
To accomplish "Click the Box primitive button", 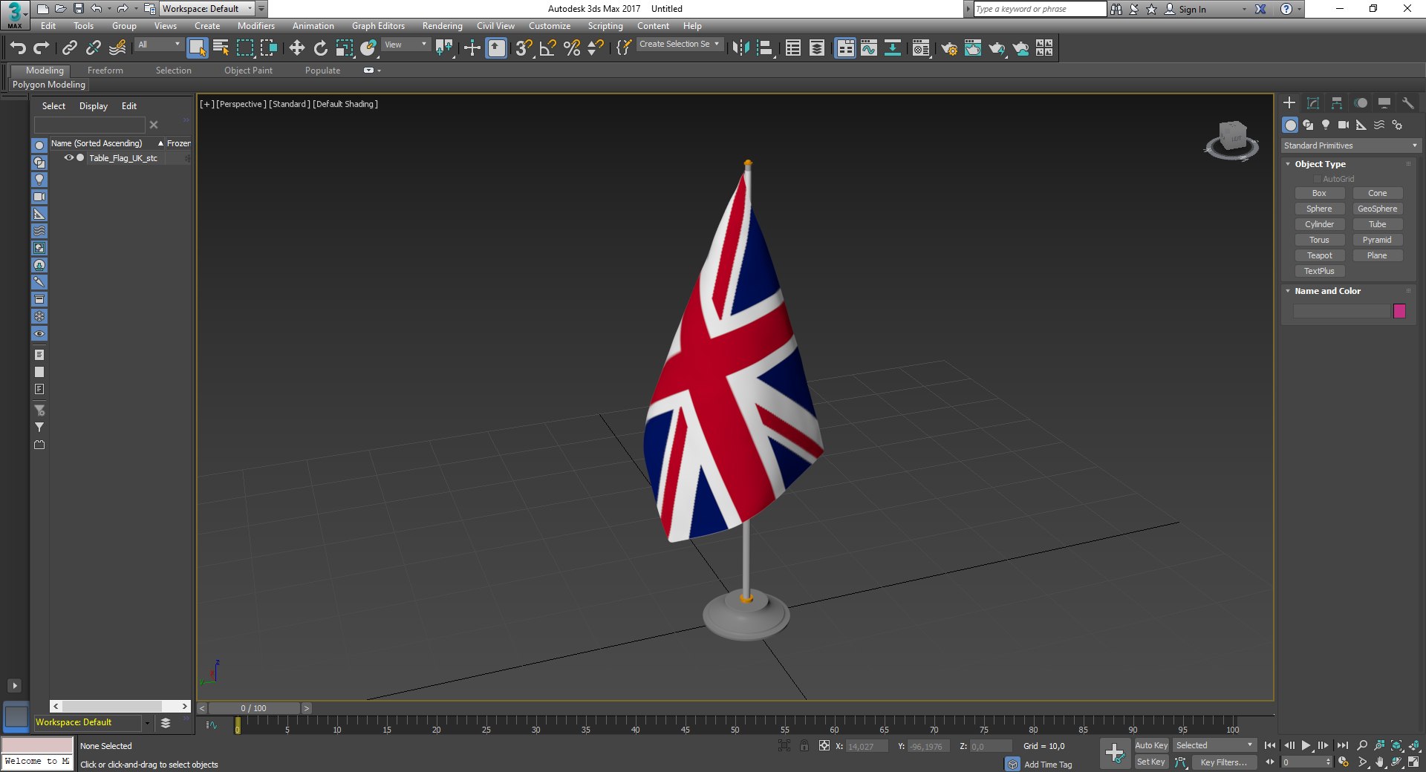I will click(x=1319, y=193).
